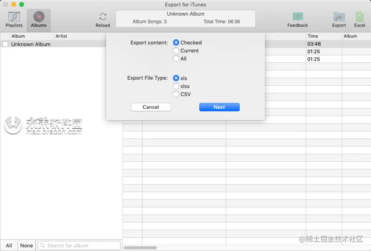The height and width of the screenshot is (251, 371).
Task: Click the Excel toolbar icon
Action: click(360, 20)
